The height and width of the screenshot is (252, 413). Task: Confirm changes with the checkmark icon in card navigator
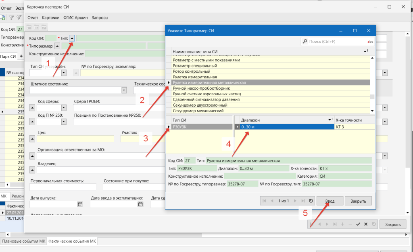point(358,224)
